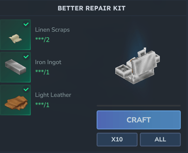
Task: Choose the ALL craft quantity button
Action: pyautogui.click(x=160, y=140)
